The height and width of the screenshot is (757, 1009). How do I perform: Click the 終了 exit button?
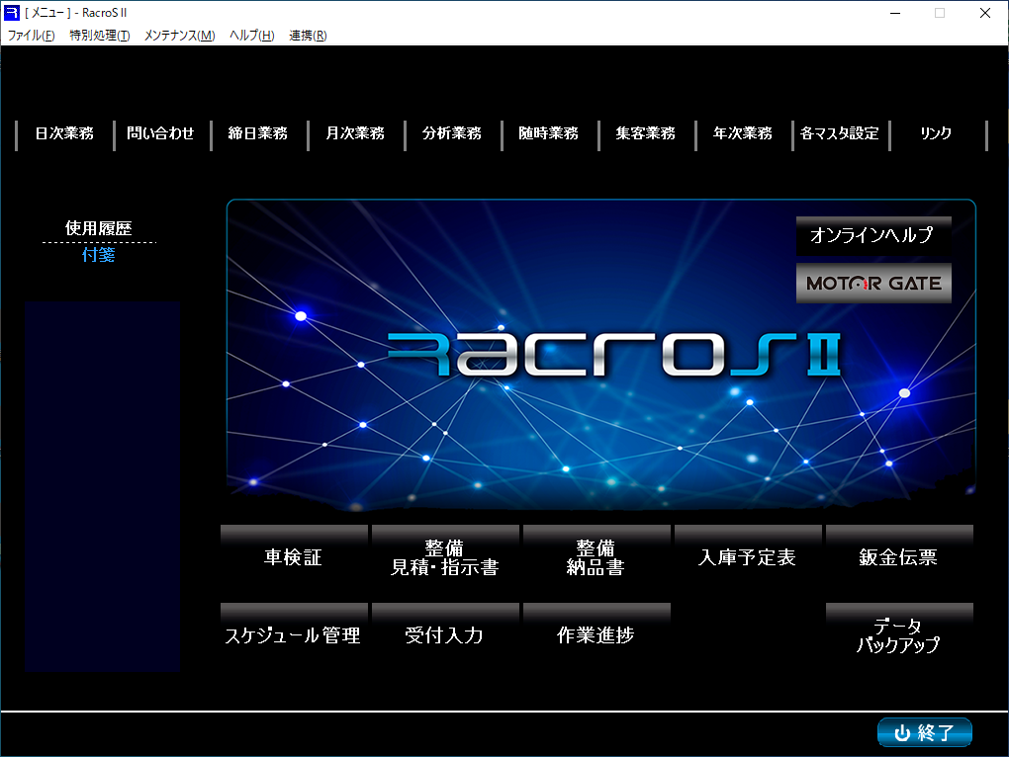point(925,732)
